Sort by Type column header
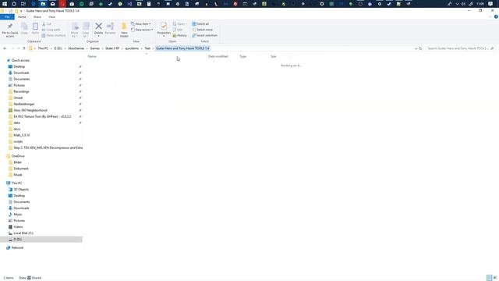Screen dimensions: 499x281 click(x=242, y=56)
